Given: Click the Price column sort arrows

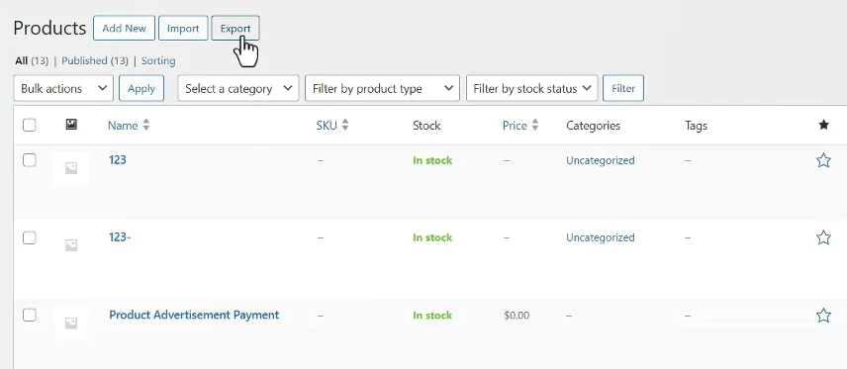Looking at the screenshot, I should tap(534, 126).
